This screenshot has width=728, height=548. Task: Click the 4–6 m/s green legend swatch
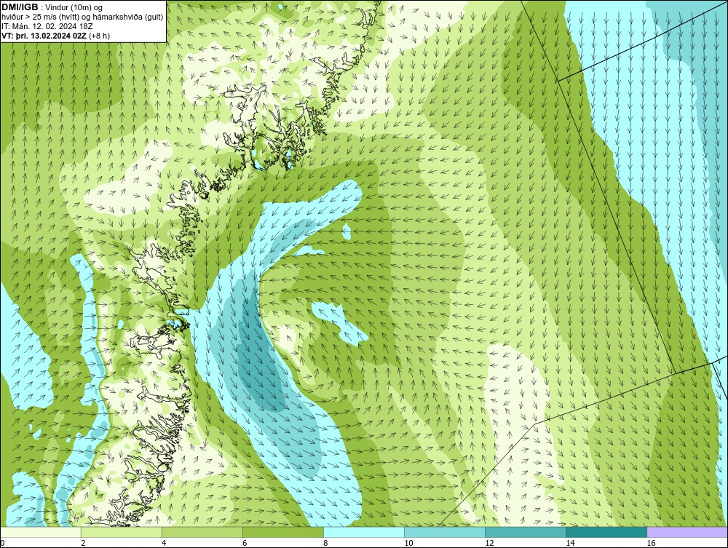coord(202,532)
